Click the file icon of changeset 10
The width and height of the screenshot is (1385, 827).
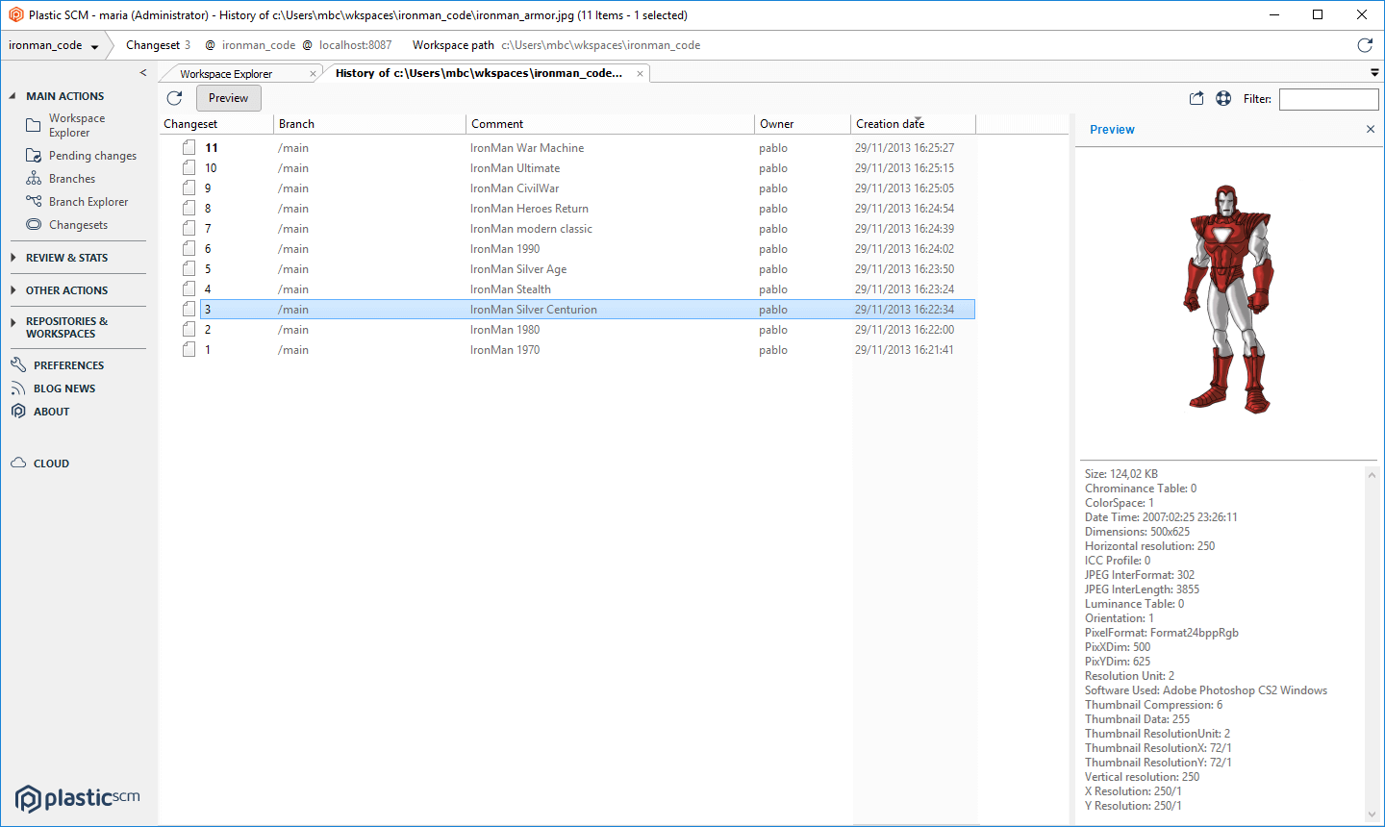pyautogui.click(x=189, y=168)
